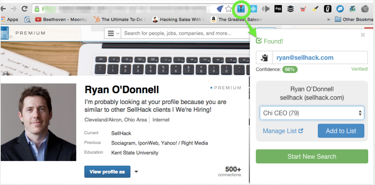This screenshot has width=375, height=185.
Task: Click the Start New Search button
Action: click(x=312, y=156)
